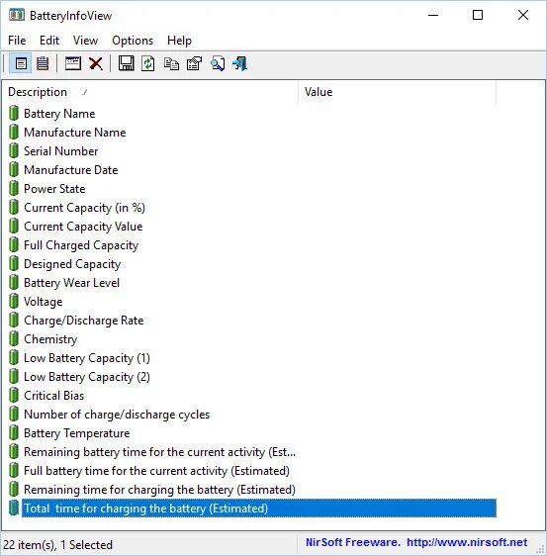Open the View menu
Screen dimensions: 547x556
[85, 41]
